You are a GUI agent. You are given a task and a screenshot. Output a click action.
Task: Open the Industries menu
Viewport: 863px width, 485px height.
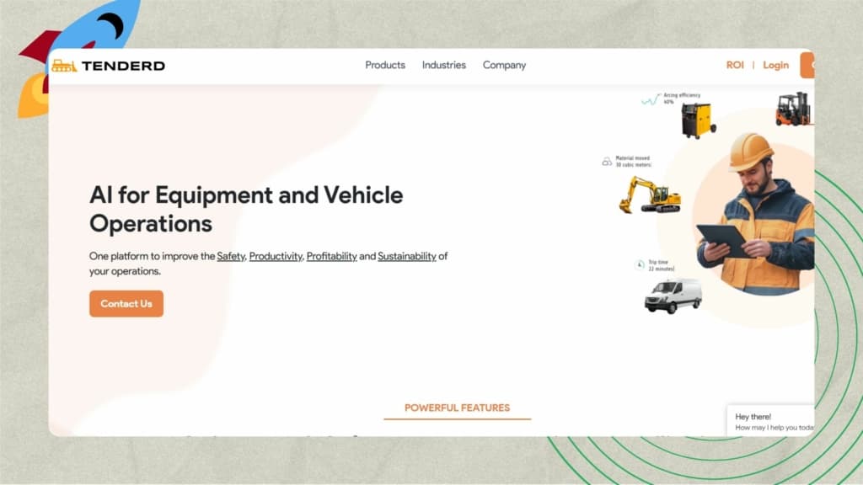tap(443, 65)
